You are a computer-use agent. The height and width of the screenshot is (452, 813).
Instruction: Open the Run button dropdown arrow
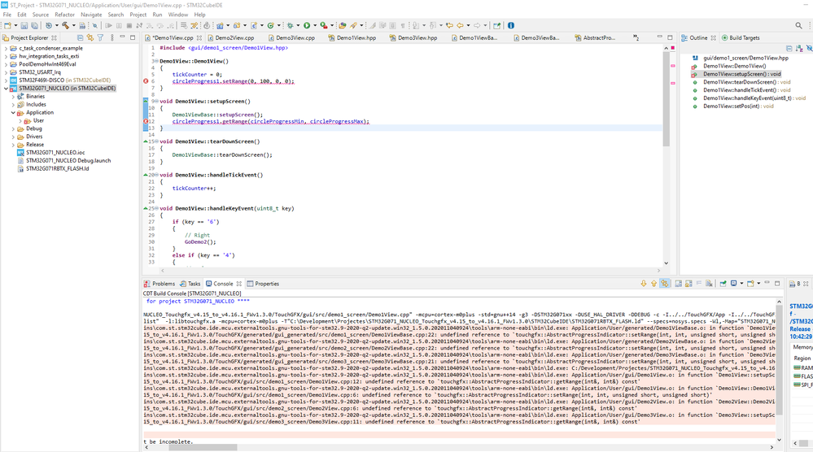point(315,25)
